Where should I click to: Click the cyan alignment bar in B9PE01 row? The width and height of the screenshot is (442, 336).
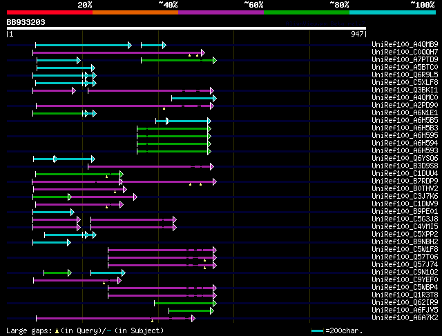pos(54,212)
